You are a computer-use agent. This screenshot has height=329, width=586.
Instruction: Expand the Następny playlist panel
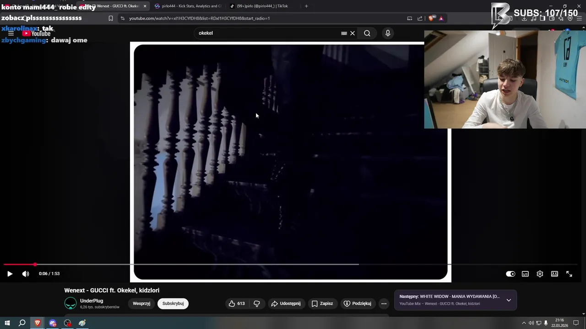[x=509, y=300]
